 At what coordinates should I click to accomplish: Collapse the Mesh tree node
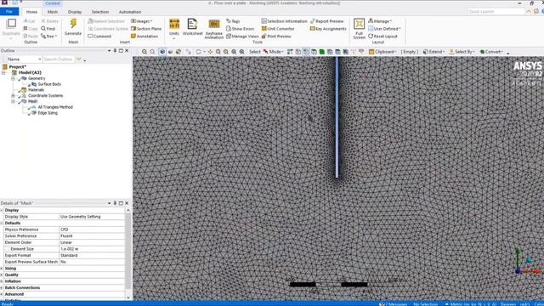[x=14, y=101]
